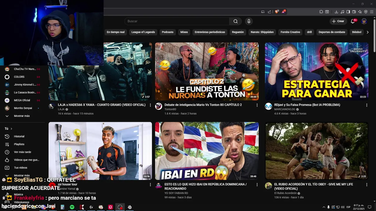Show the browser sidebar panel icon
The height and width of the screenshot is (211, 376).
pyautogui.click(x=348, y=12)
